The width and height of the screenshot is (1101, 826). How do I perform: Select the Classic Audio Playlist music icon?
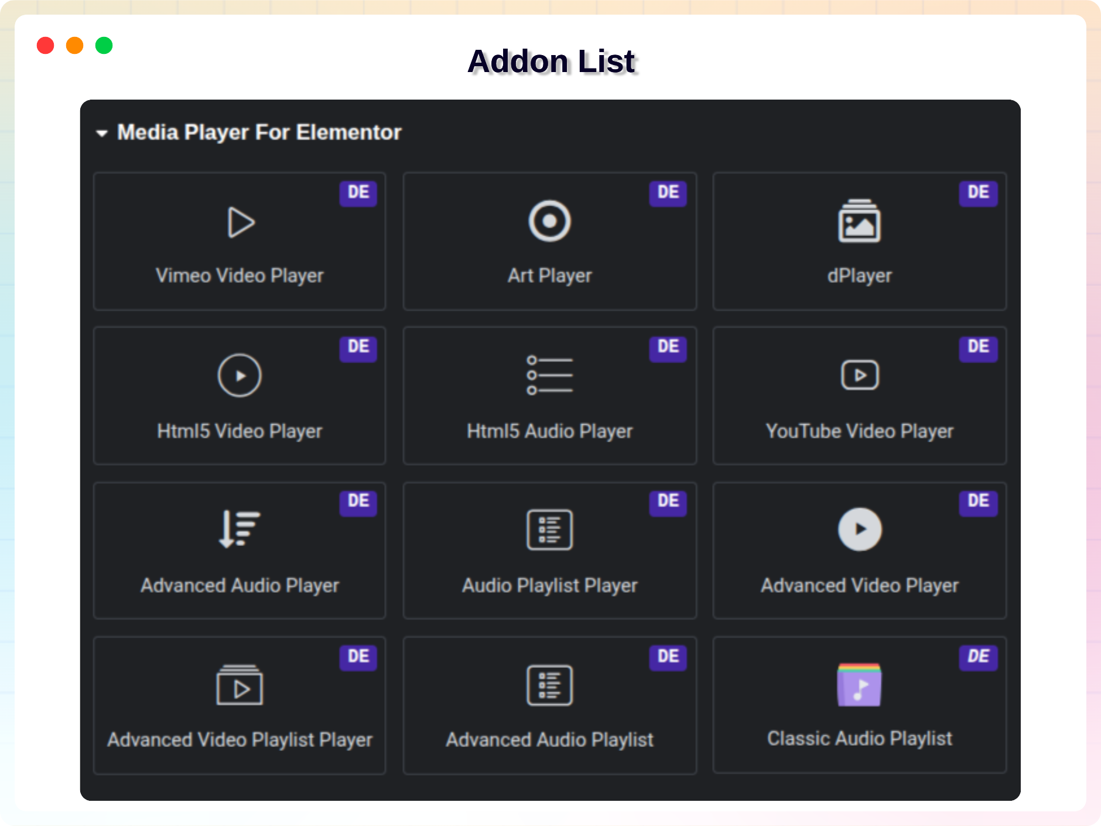(859, 685)
